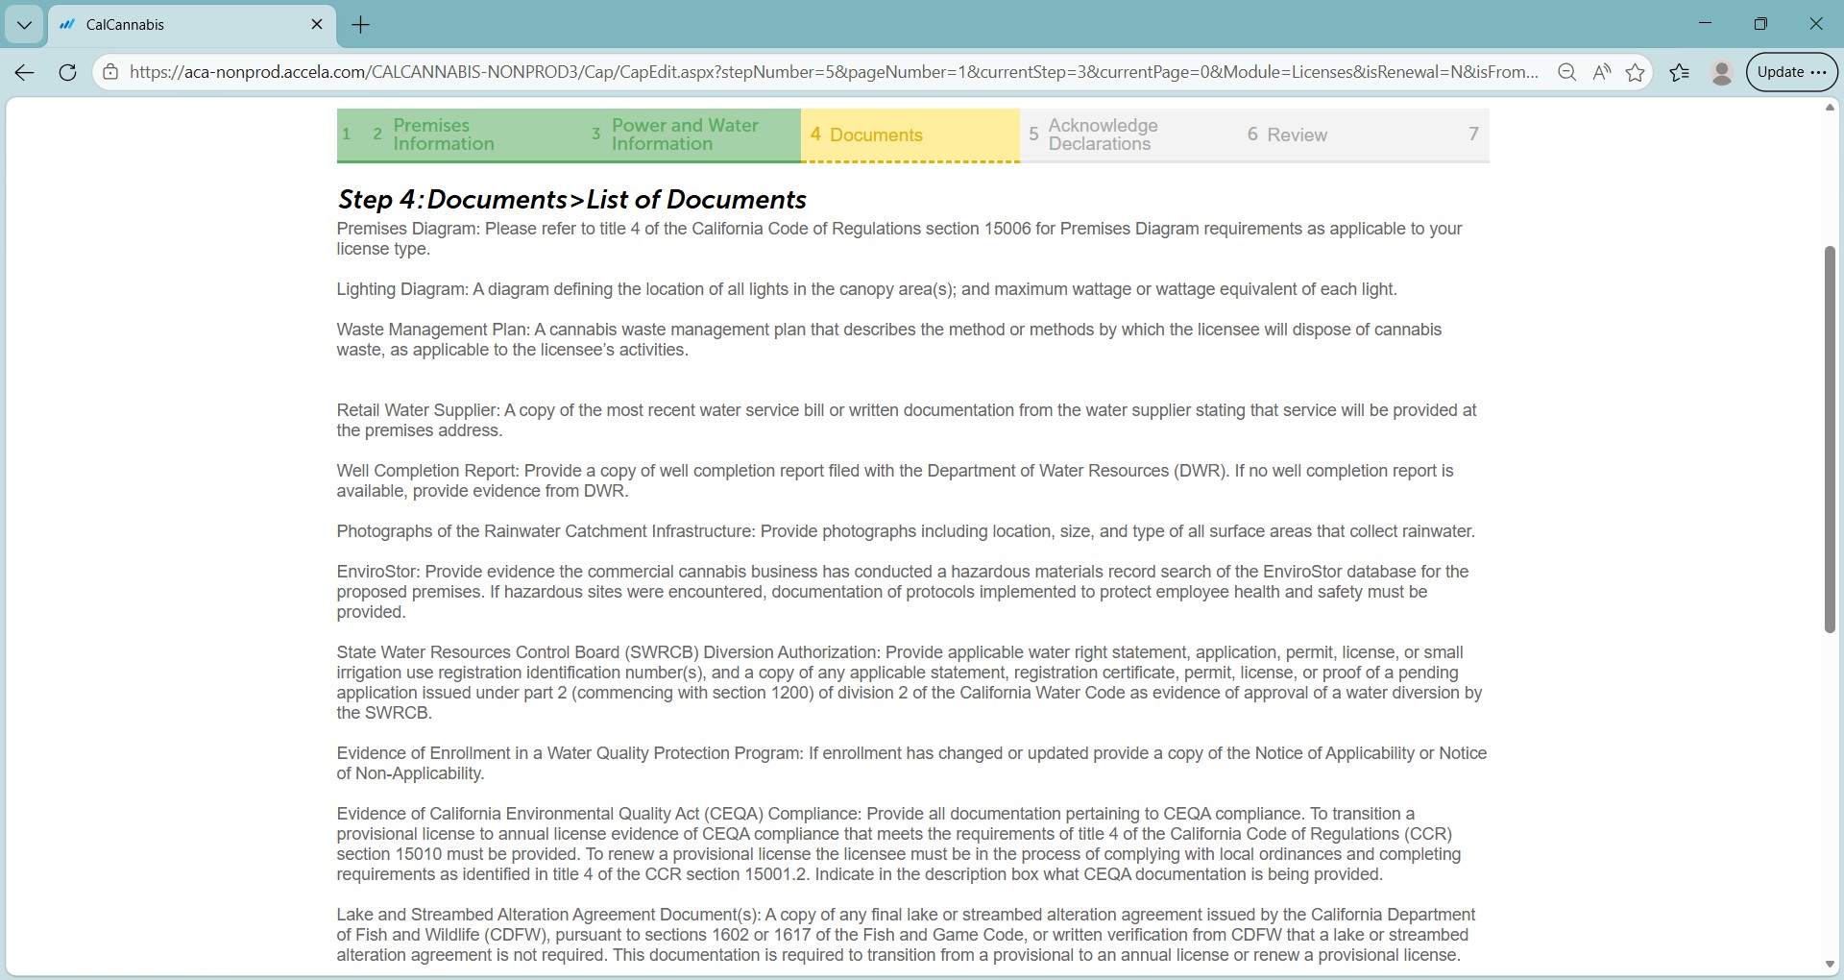Add this page to favorites star

[x=1636, y=72]
